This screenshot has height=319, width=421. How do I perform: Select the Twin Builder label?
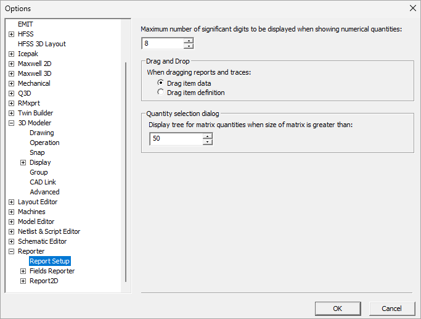pos(35,113)
